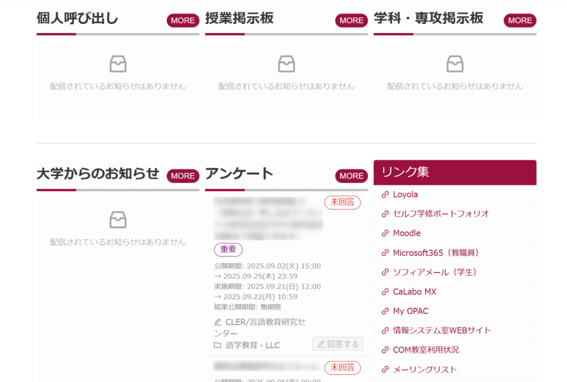Select the 重要 tag on survey
Viewport: 567px width, 382px height.
pos(228,250)
